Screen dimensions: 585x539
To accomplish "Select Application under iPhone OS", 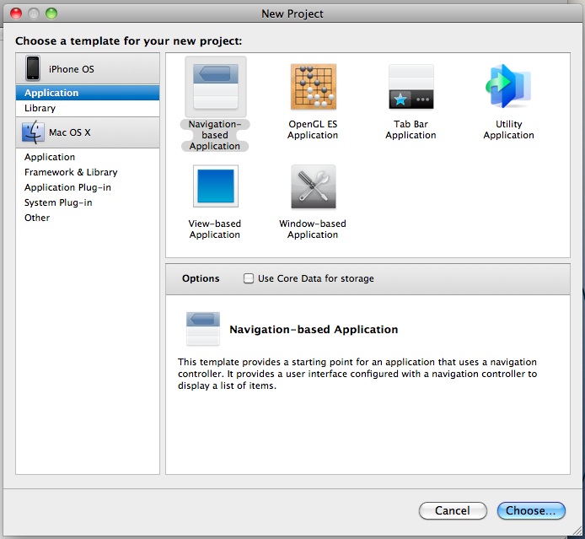I will (88, 93).
